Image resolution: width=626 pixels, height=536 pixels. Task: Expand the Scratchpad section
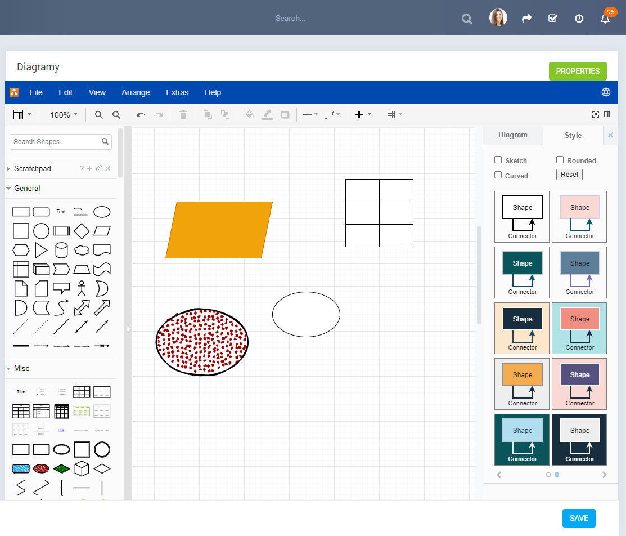tap(32, 169)
